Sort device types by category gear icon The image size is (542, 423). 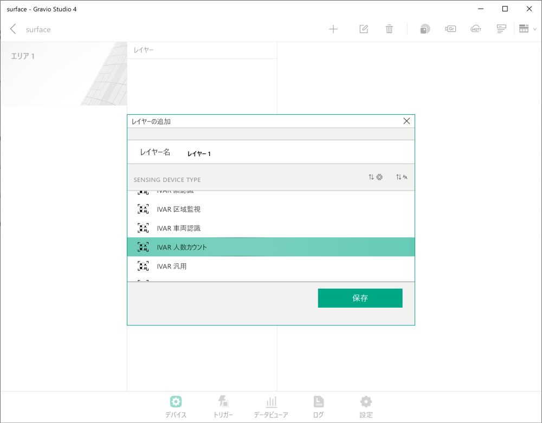point(376,177)
